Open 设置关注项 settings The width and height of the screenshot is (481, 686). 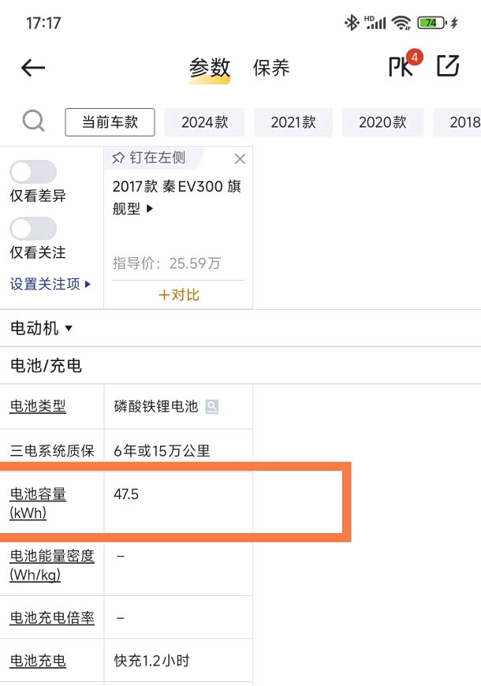click(x=50, y=284)
